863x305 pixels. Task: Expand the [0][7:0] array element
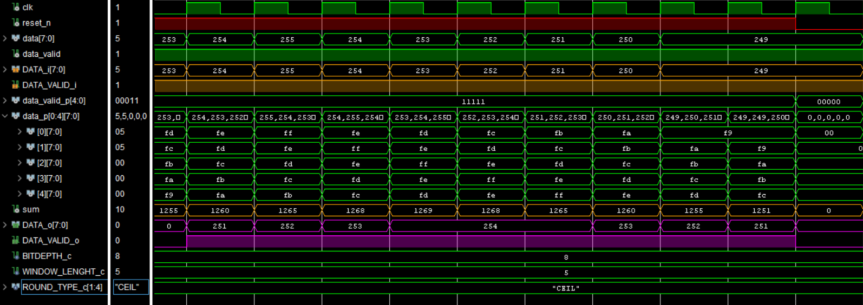click(20, 132)
